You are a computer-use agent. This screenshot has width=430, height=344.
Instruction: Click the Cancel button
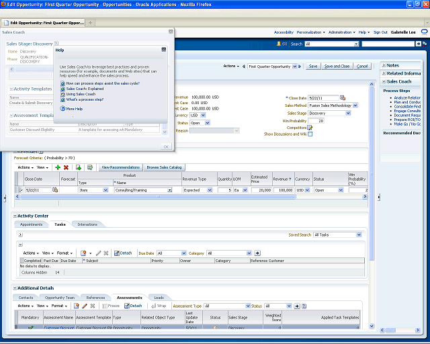[362, 67]
